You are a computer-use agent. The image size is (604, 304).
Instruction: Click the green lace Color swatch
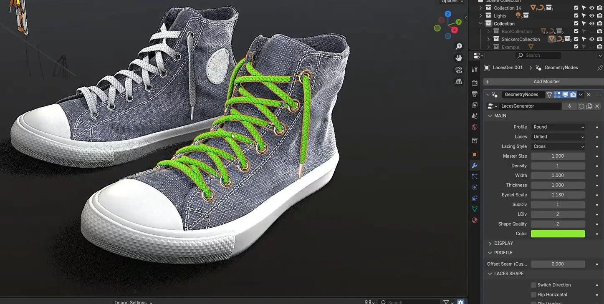click(558, 234)
